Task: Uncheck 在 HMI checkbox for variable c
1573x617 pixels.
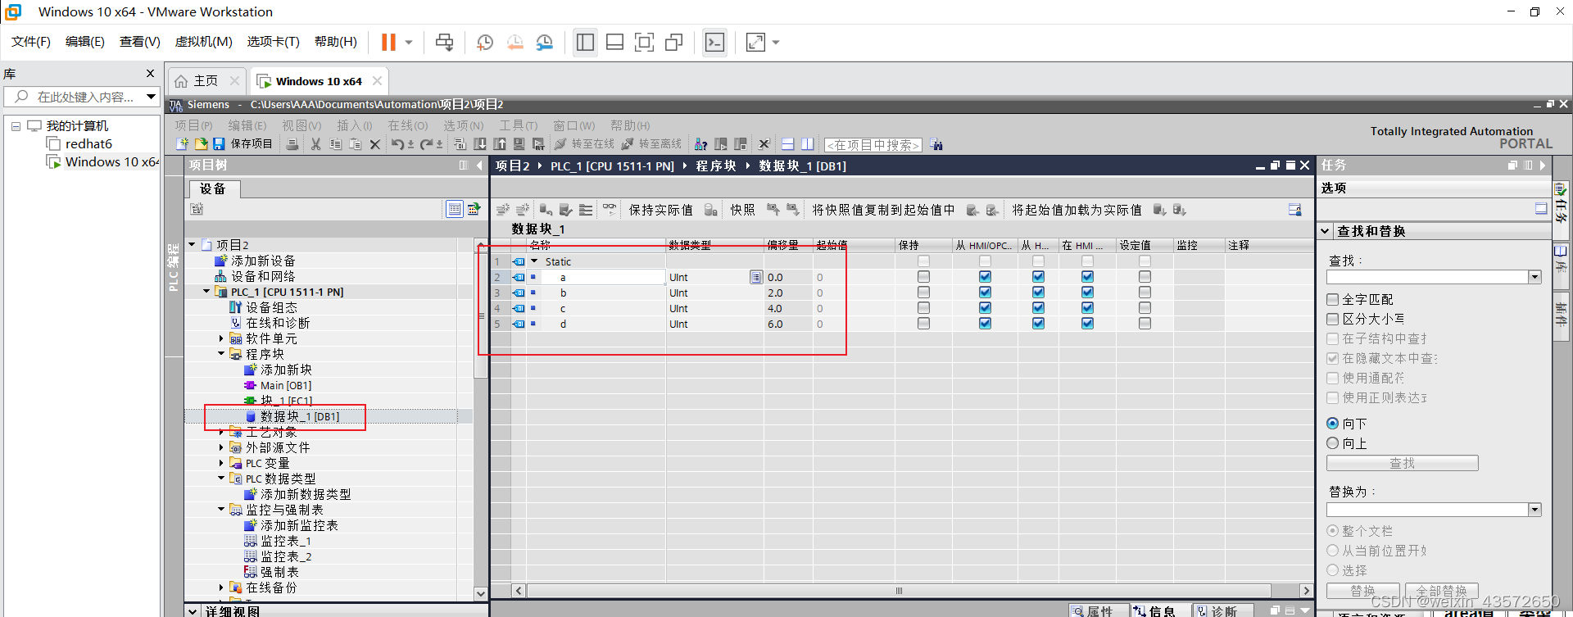Action: click(x=1087, y=308)
